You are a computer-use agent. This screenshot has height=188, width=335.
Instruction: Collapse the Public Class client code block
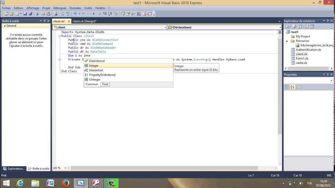(x=59, y=36)
